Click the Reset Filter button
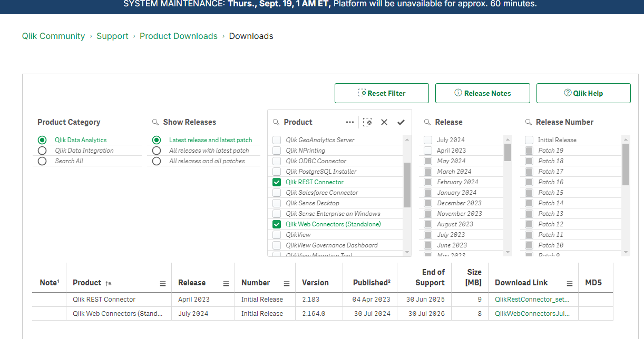 382,93
